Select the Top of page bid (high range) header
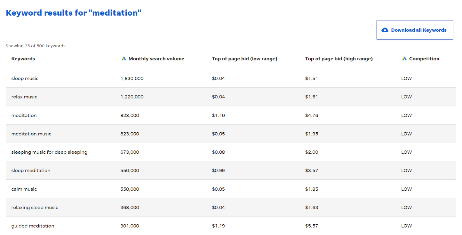Viewport: 462px width, 235px height. click(339, 59)
